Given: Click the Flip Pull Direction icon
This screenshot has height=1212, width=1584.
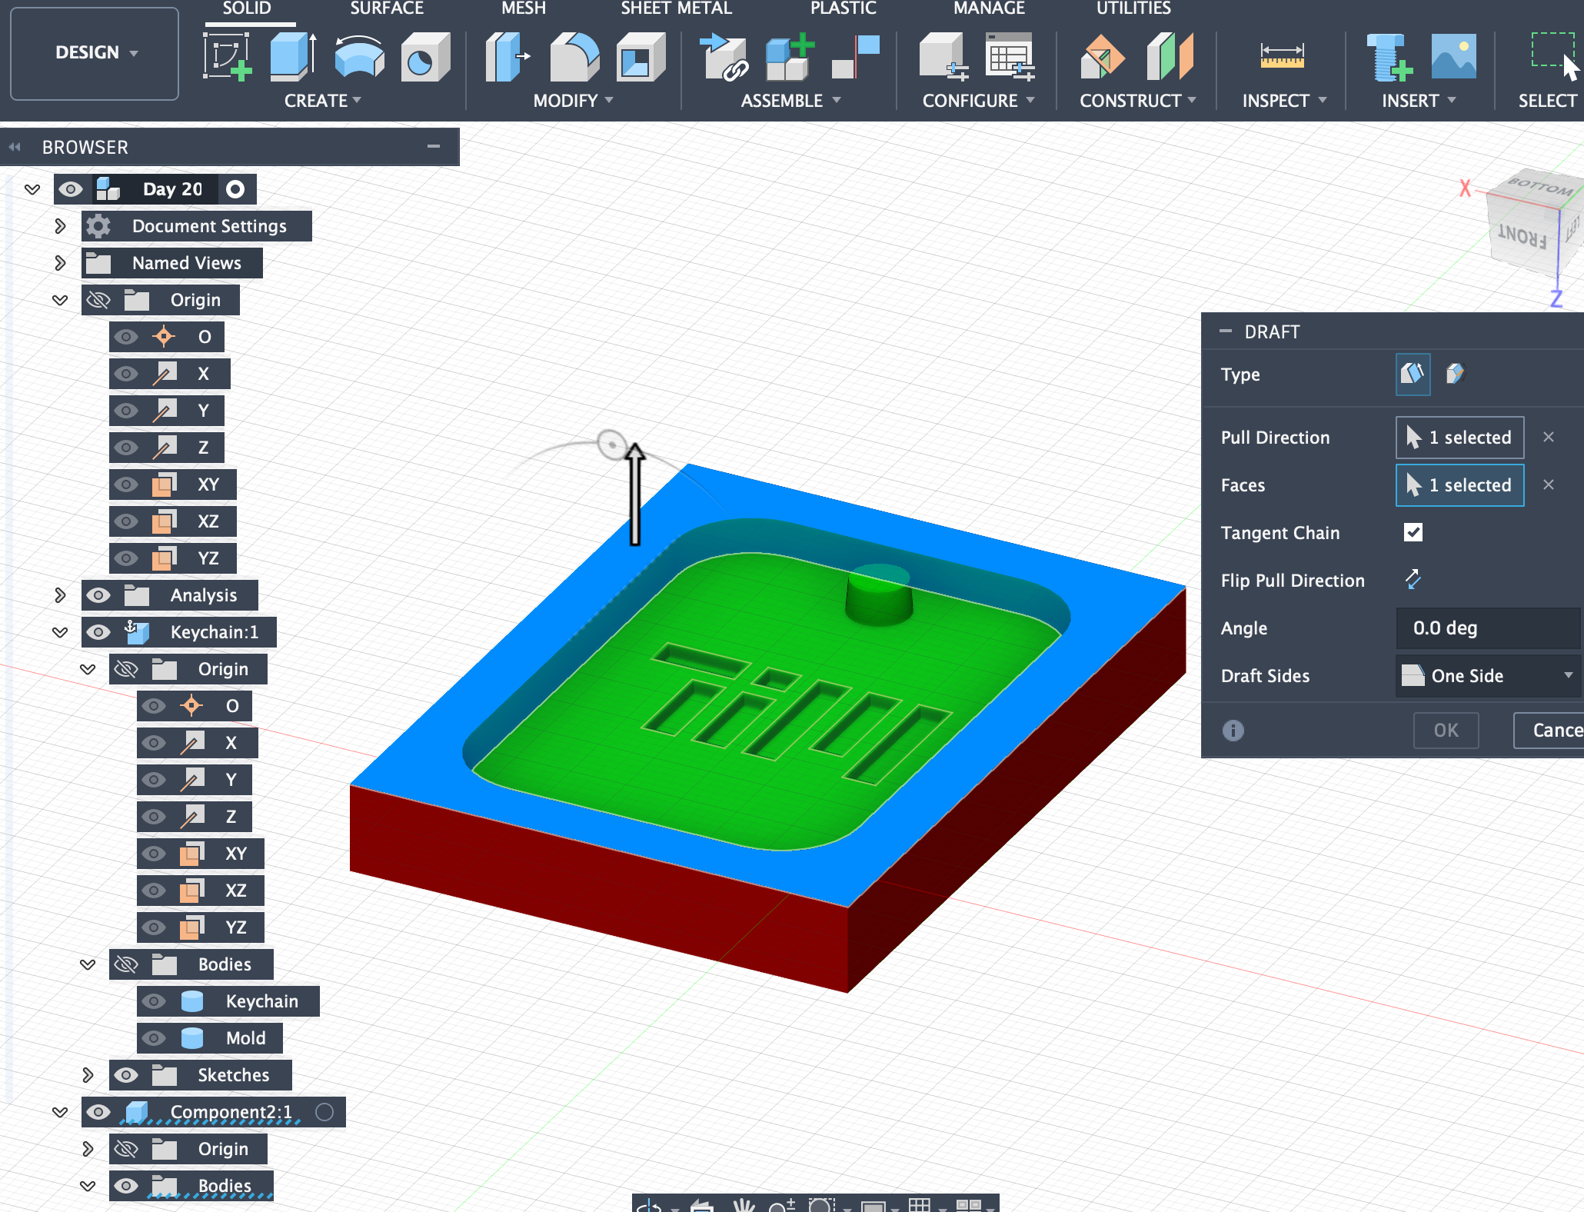Looking at the screenshot, I should pos(1413,580).
